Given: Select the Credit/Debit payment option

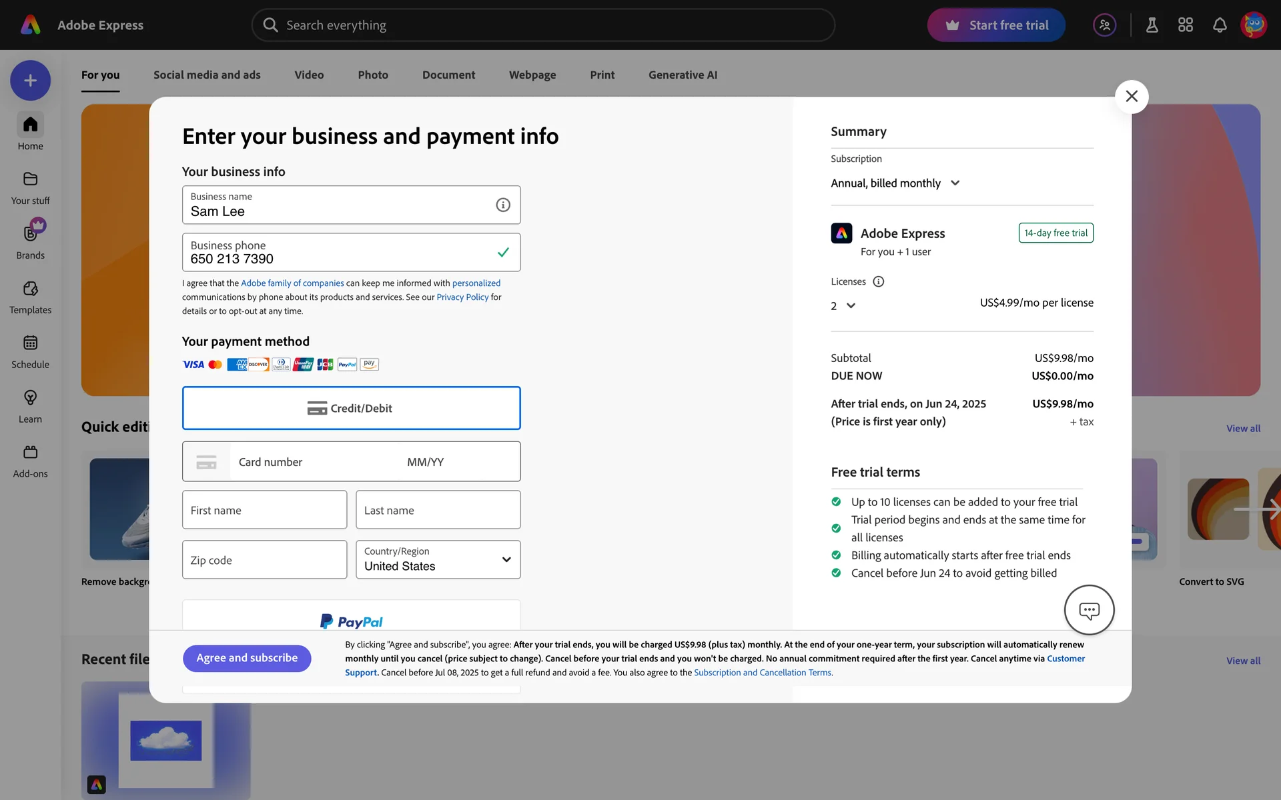Looking at the screenshot, I should (351, 408).
